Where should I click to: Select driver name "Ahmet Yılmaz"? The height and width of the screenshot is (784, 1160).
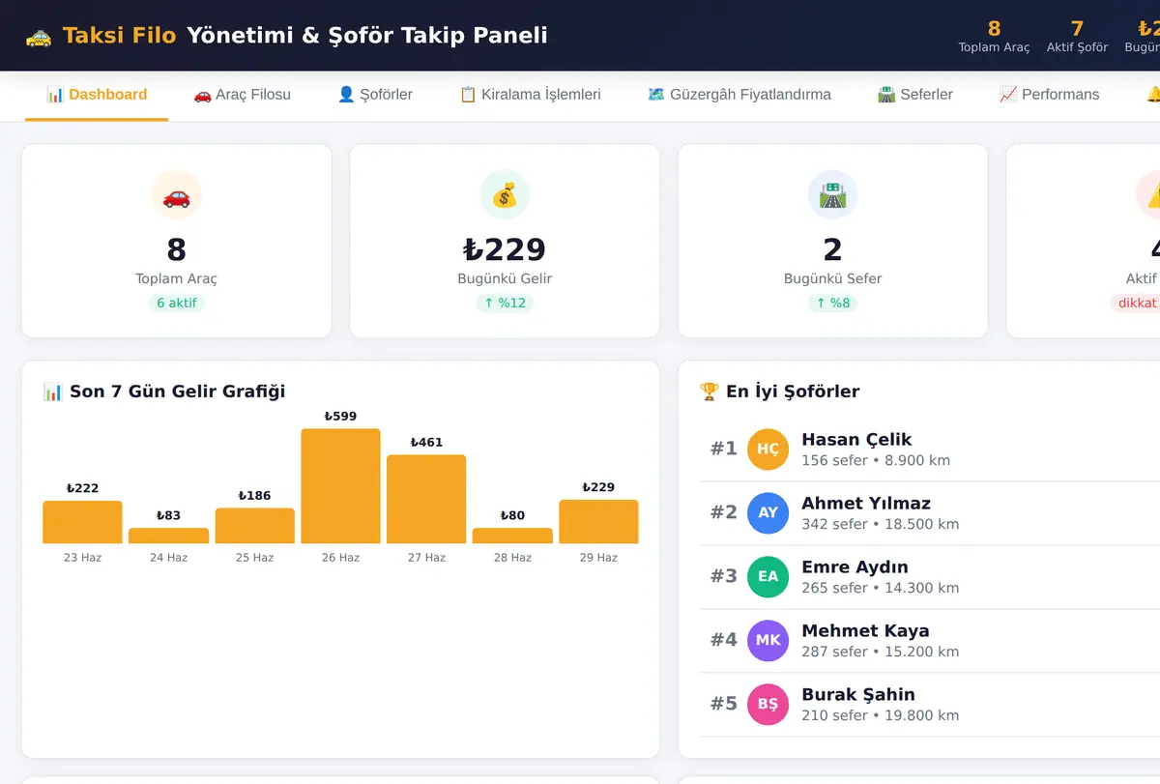[x=866, y=504]
